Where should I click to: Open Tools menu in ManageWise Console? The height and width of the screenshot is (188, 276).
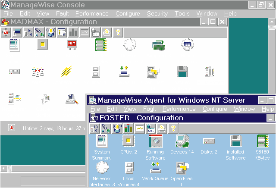coord(182,14)
